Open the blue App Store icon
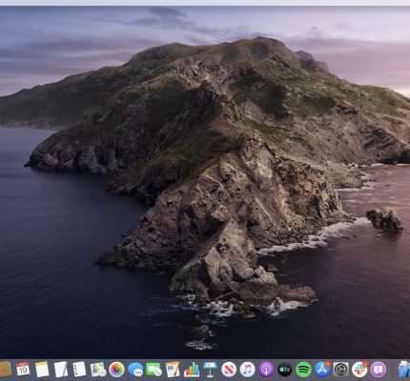The image size is (410, 381). click(322, 370)
